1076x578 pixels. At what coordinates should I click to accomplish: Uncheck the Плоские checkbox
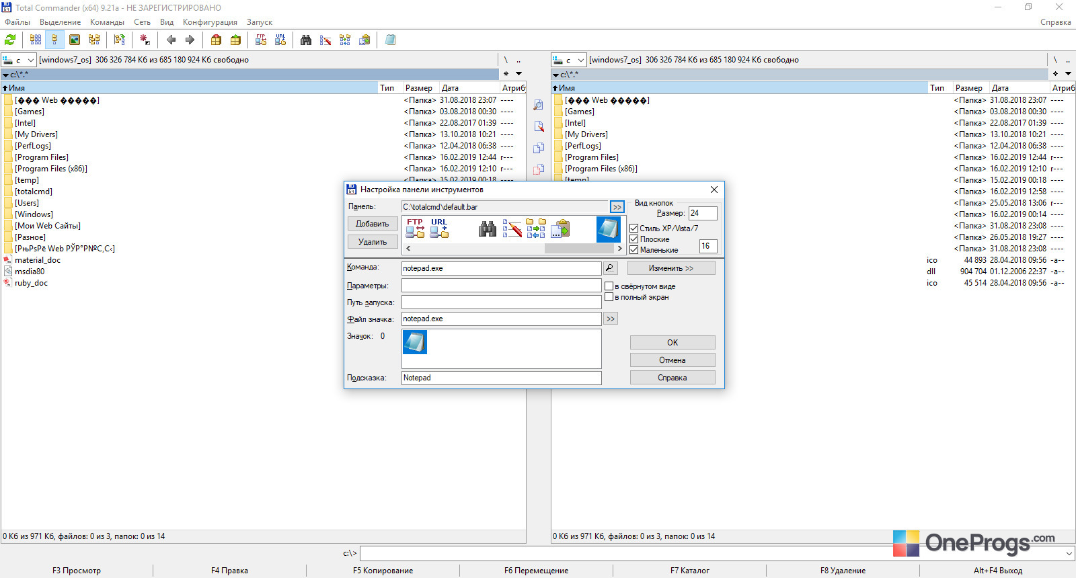pos(634,239)
